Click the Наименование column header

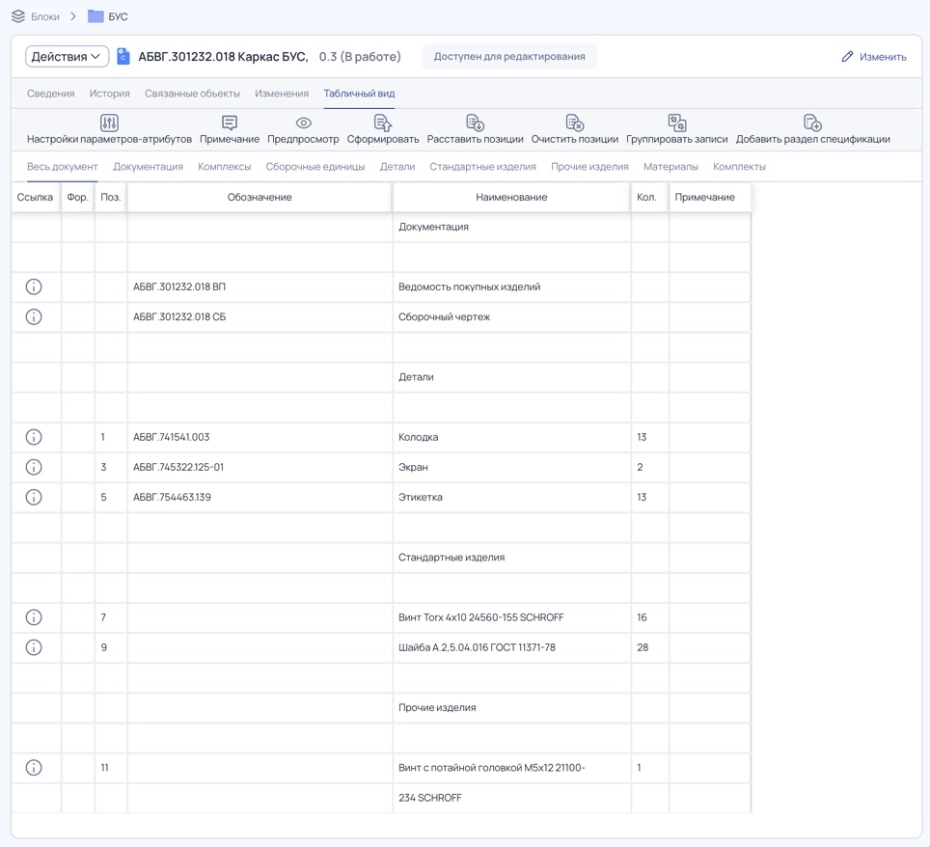click(511, 197)
